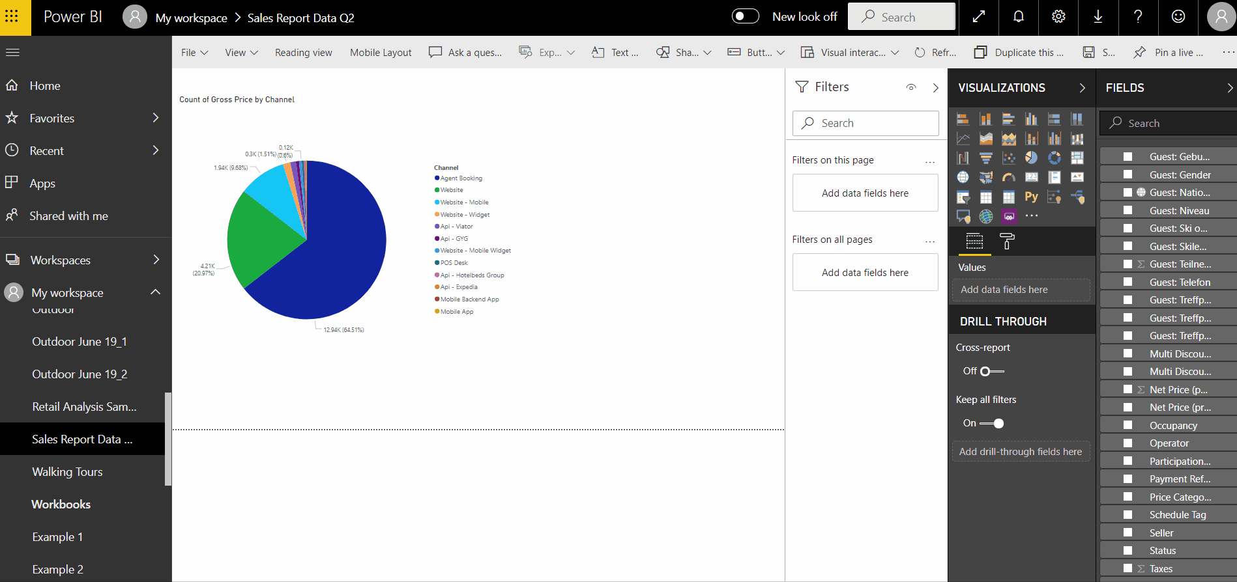This screenshot has width=1237, height=582.
Task: Select the card visual showing 123
Action: coord(1031,177)
